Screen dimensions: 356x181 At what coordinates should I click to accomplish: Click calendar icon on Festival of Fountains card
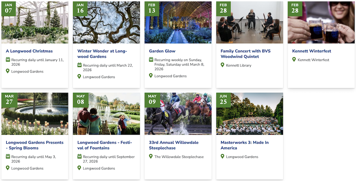79,156
